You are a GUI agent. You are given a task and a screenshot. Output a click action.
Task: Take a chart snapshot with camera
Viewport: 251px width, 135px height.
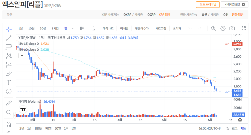pos(232,28)
